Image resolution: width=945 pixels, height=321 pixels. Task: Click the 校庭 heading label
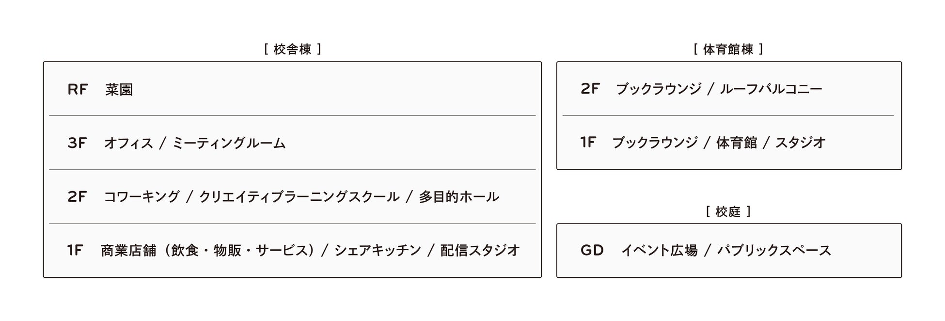pyautogui.click(x=728, y=212)
